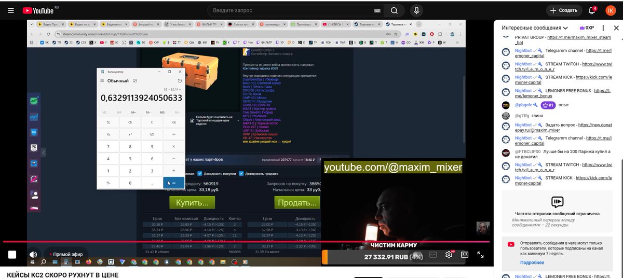Viewport: 623px width, 278px height.
Task: Click the #1 member badge next to @pbgofc
Action: (549, 105)
